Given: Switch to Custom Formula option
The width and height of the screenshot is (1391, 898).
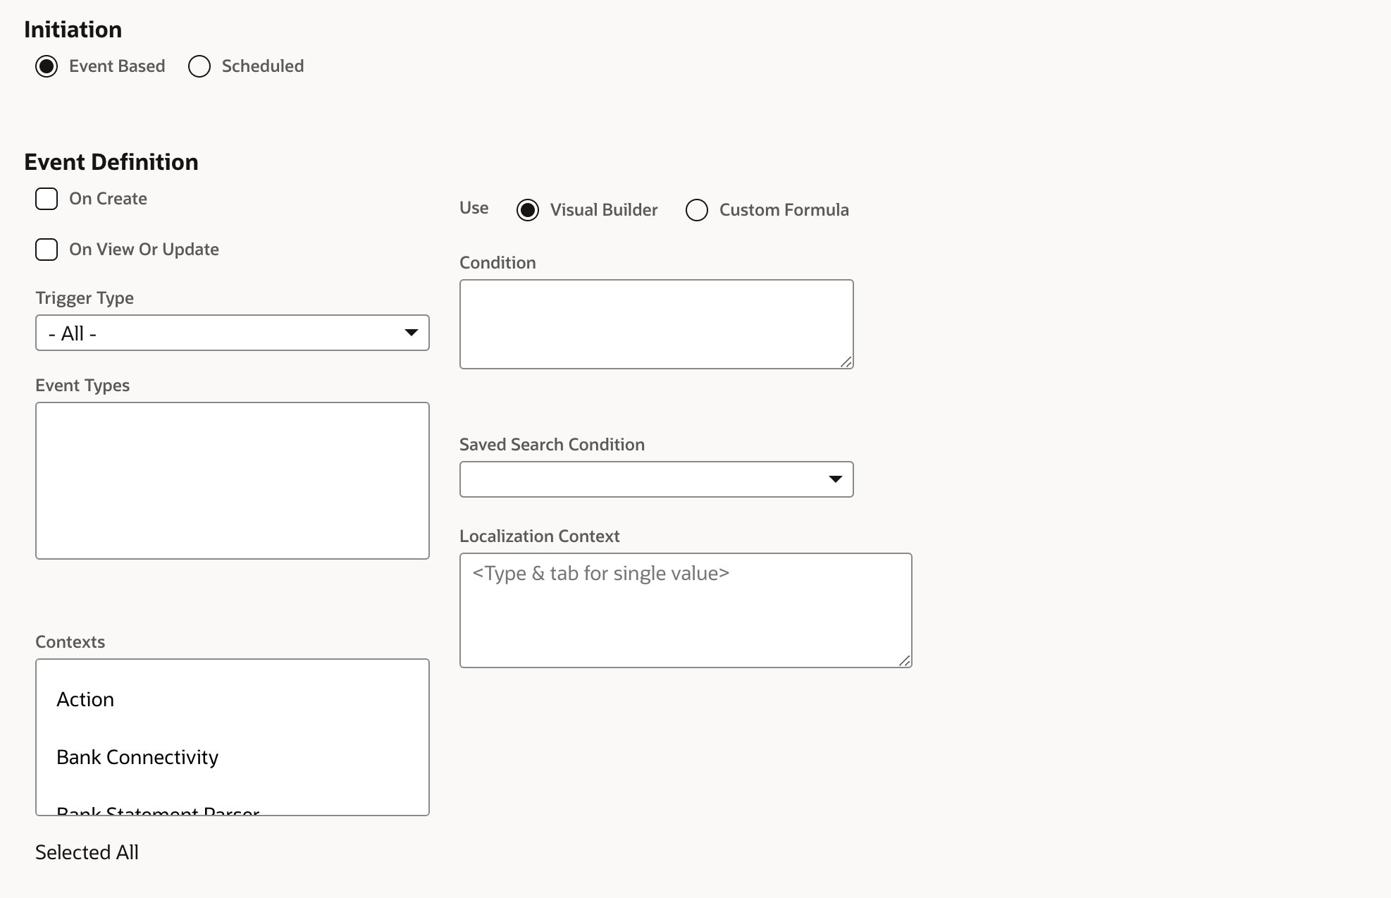Looking at the screenshot, I should pos(697,210).
